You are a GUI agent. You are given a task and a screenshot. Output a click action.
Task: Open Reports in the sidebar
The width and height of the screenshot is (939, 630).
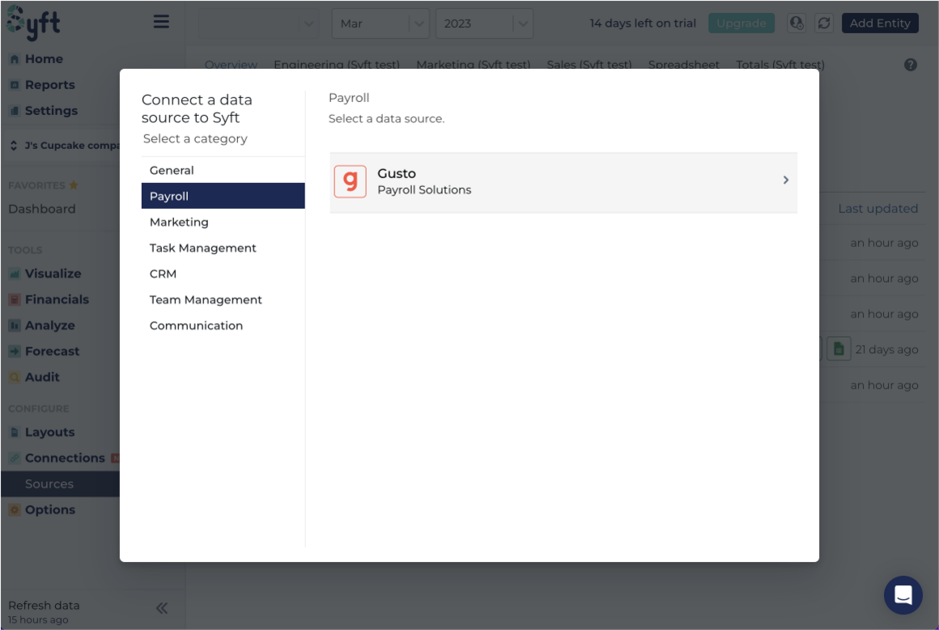pyautogui.click(x=49, y=84)
